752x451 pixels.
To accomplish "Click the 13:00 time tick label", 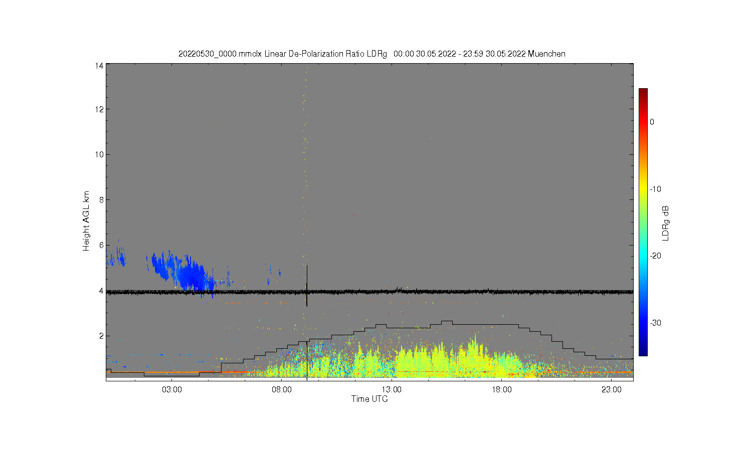I will click(392, 389).
